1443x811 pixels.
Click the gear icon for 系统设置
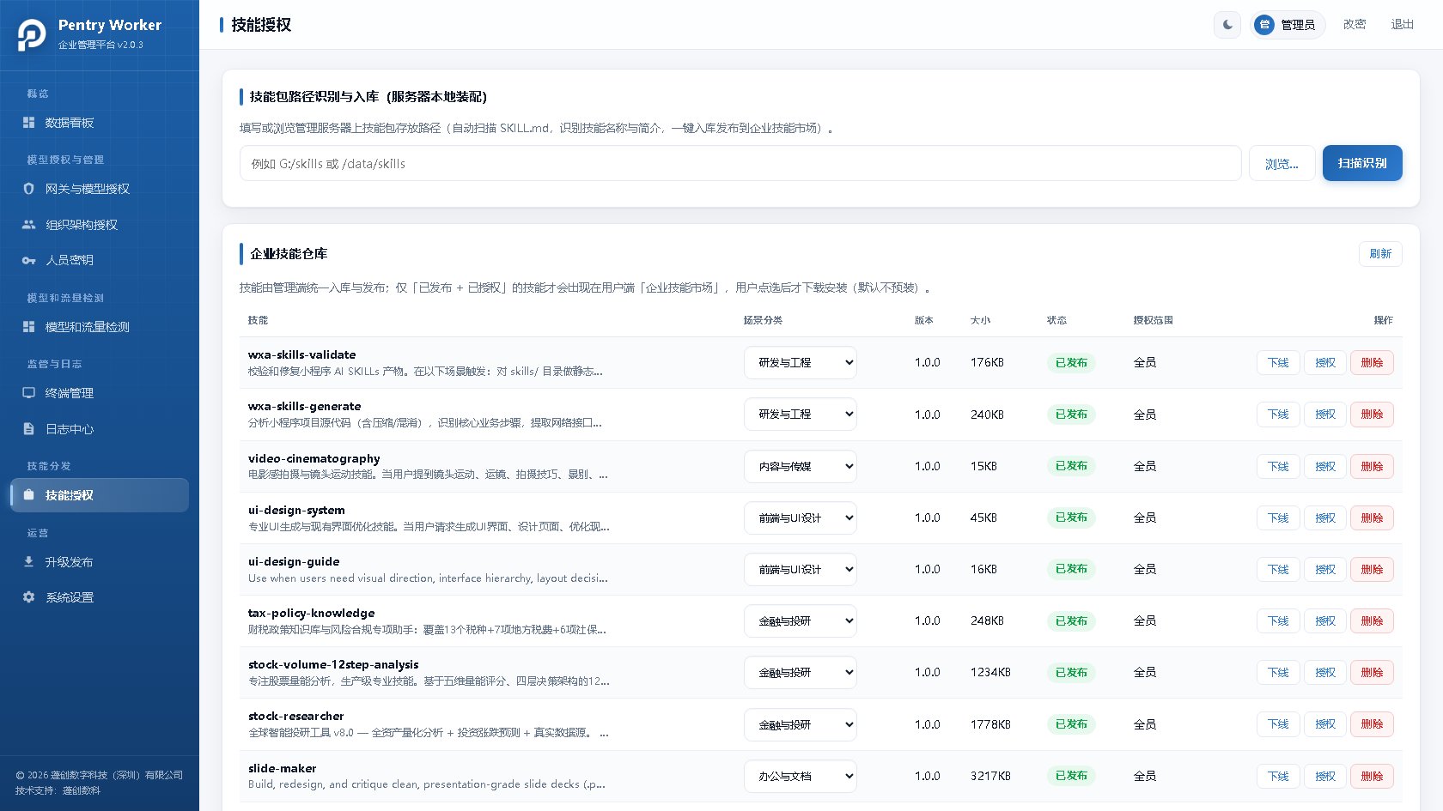pyautogui.click(x=28, y=597)
